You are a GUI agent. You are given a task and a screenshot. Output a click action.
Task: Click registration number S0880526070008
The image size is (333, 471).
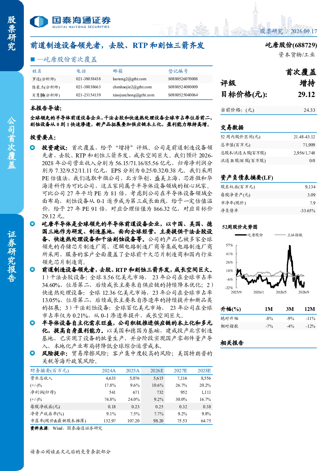coord(183,79)
